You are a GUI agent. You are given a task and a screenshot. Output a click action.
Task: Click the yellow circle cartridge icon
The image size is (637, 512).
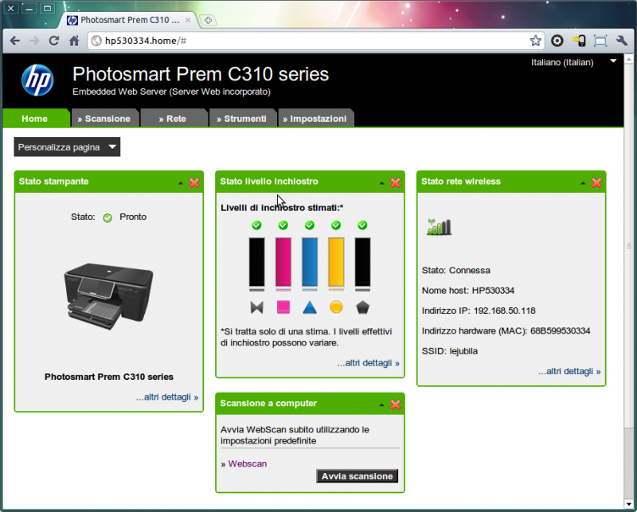pos(336,307)
